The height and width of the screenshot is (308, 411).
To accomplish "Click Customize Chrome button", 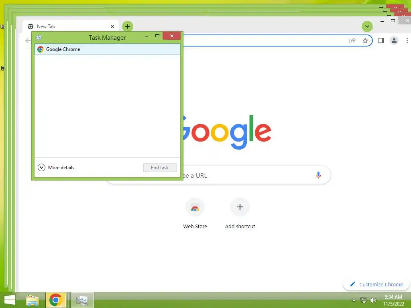I will [376, 284].
